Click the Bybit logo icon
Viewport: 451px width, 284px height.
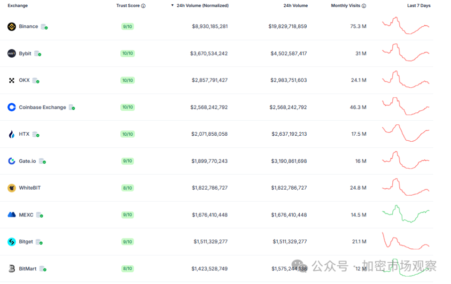[12, 54]
